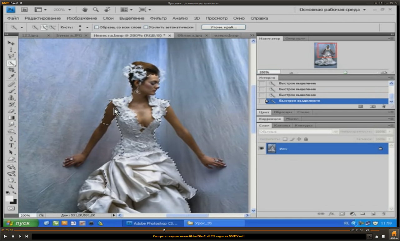
Task: Click the Navigator zoom slider handle
Action: tap(345, 72)
